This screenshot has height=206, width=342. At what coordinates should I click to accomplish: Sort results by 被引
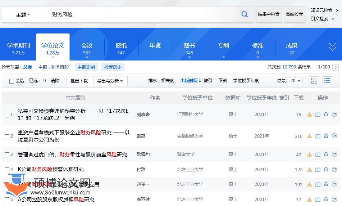[x=208, y=81]
